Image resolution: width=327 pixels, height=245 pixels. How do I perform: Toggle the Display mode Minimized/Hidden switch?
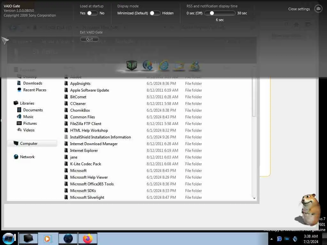(x=155, y=13)
